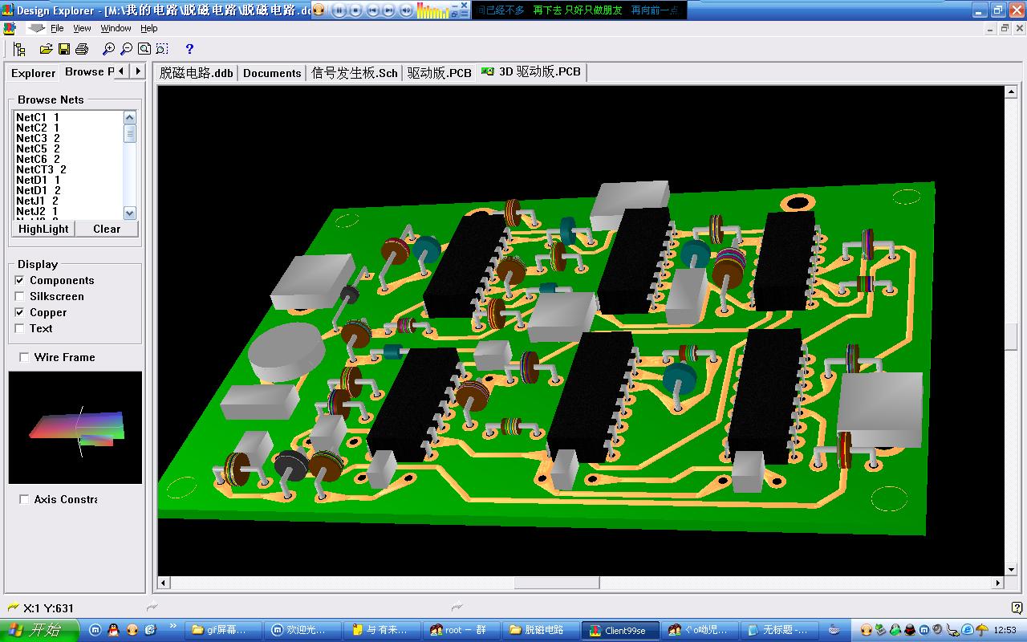This screenshot has width=1027, height=642.
Task: Enable the Wire Frame checkbox
Action: point(24,357)
